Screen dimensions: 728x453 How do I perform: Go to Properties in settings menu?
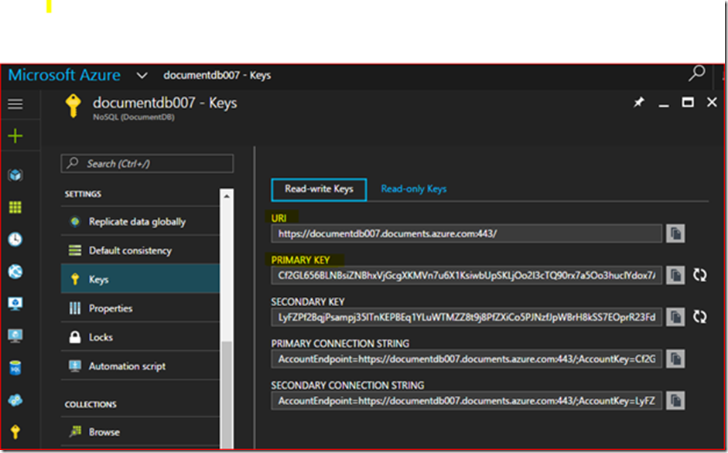pos(111,308)
